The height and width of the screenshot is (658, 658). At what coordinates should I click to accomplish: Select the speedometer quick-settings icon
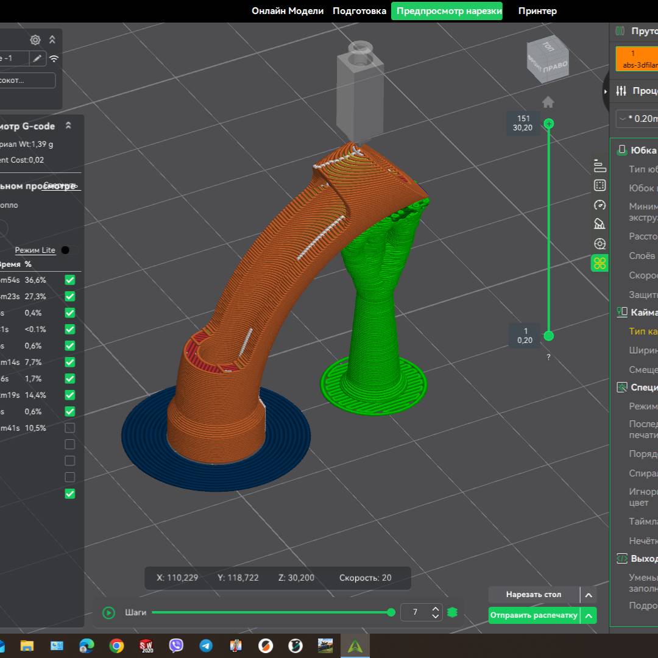pyautogui.click(x=600, y=205)
